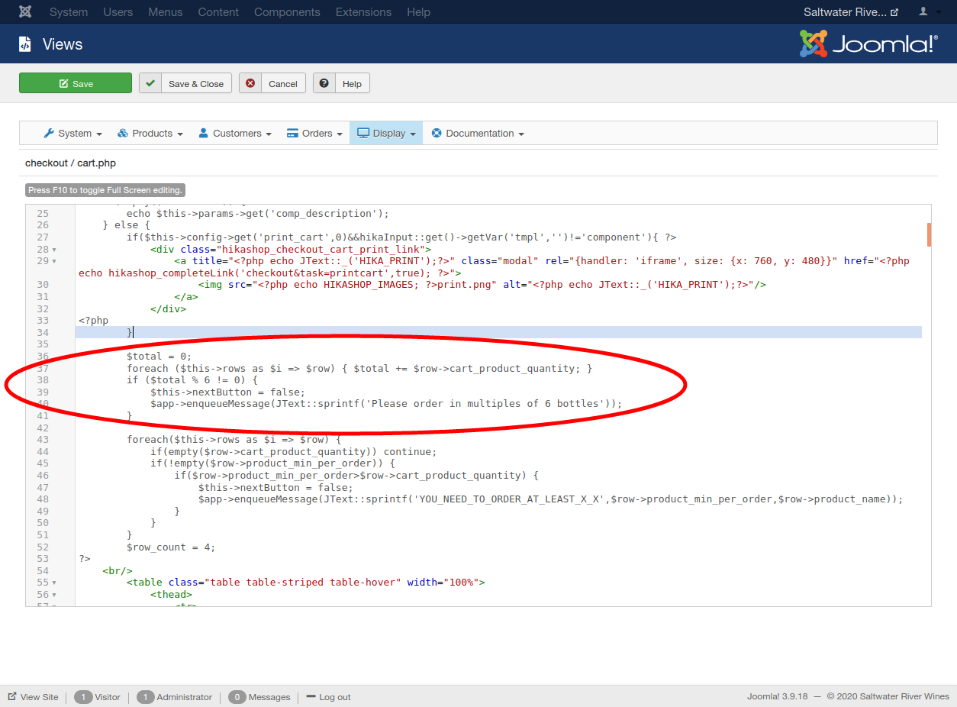Click Log out in the footer
957x707 pixels.
329,697
